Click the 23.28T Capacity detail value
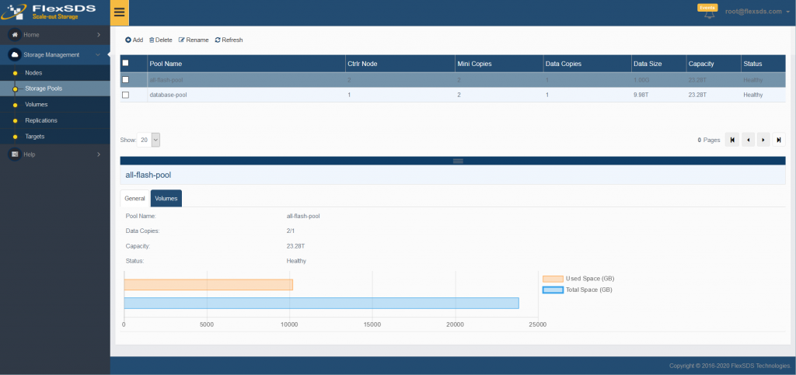 [295, 246]
